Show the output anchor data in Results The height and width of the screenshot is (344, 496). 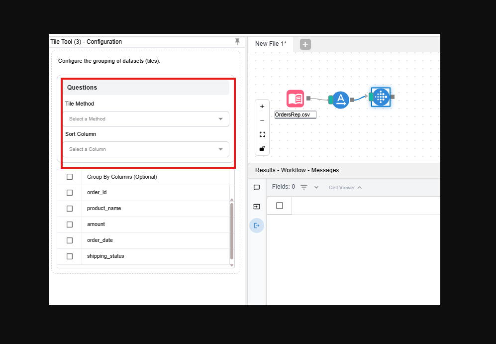click(x=257, y=226)
